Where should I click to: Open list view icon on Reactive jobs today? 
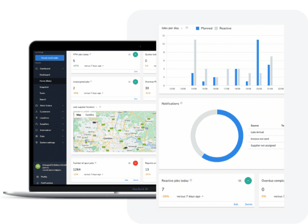(239, 181)
